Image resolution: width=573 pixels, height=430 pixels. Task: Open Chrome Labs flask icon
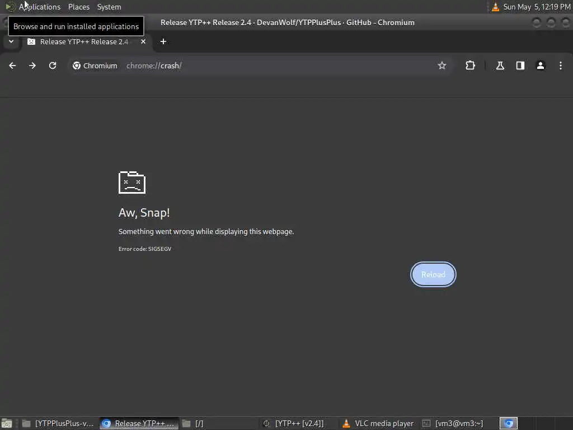point(500,66)
